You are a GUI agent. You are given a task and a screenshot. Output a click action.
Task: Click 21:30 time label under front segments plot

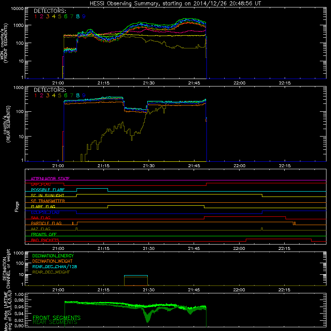(x=149, y=83)
